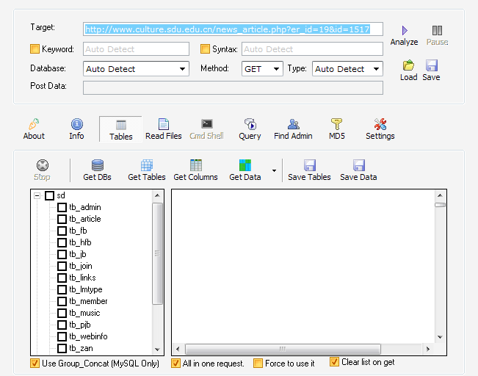Open the Type Auto Detect dropdown
Image resolution: width=478 pixels, height=376 pixels.
pyautogui.click(x=347, y=69)
